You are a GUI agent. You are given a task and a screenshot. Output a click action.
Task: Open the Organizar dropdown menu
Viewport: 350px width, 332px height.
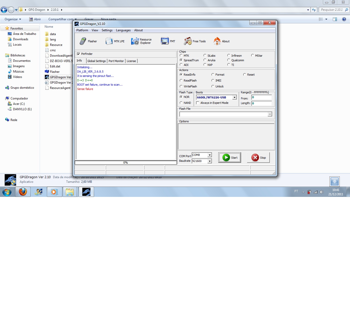click(13, 19)
